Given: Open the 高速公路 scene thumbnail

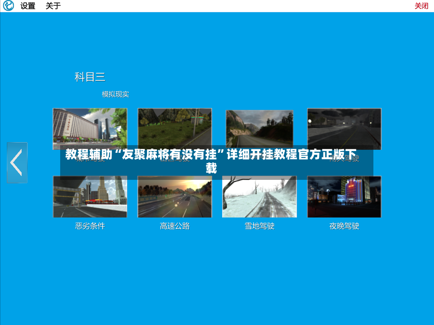Looking at the screenshot, I should click(x=175, y=197).
